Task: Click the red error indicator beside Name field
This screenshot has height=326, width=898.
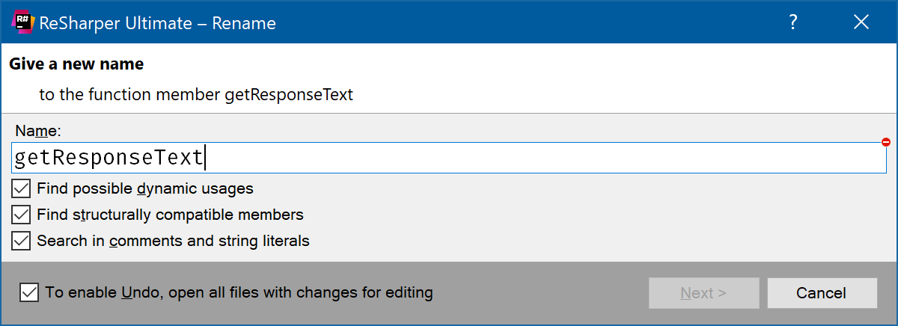Action: tap(886, 142)
